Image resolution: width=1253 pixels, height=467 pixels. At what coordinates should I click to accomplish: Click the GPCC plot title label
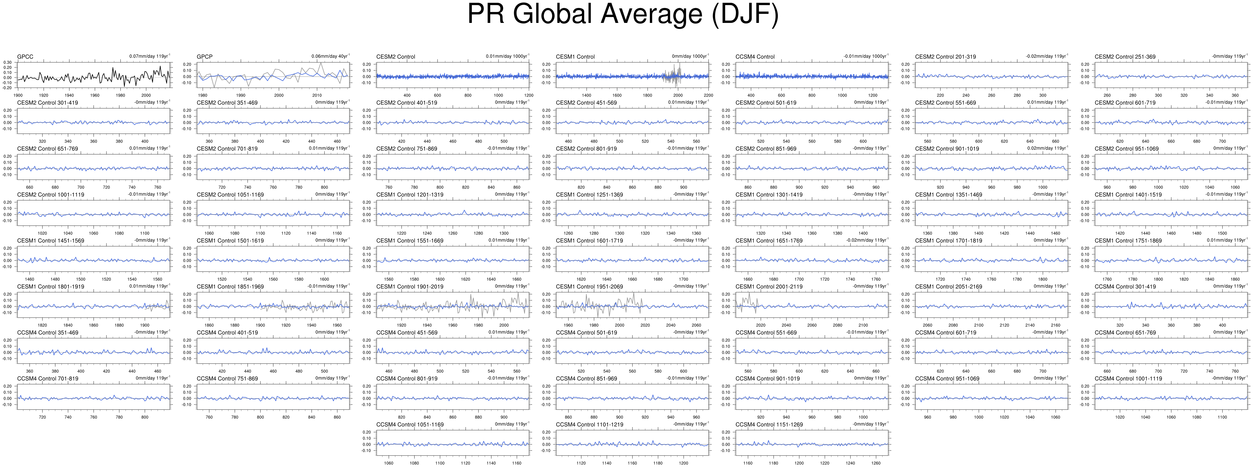[x=25, y=57]
